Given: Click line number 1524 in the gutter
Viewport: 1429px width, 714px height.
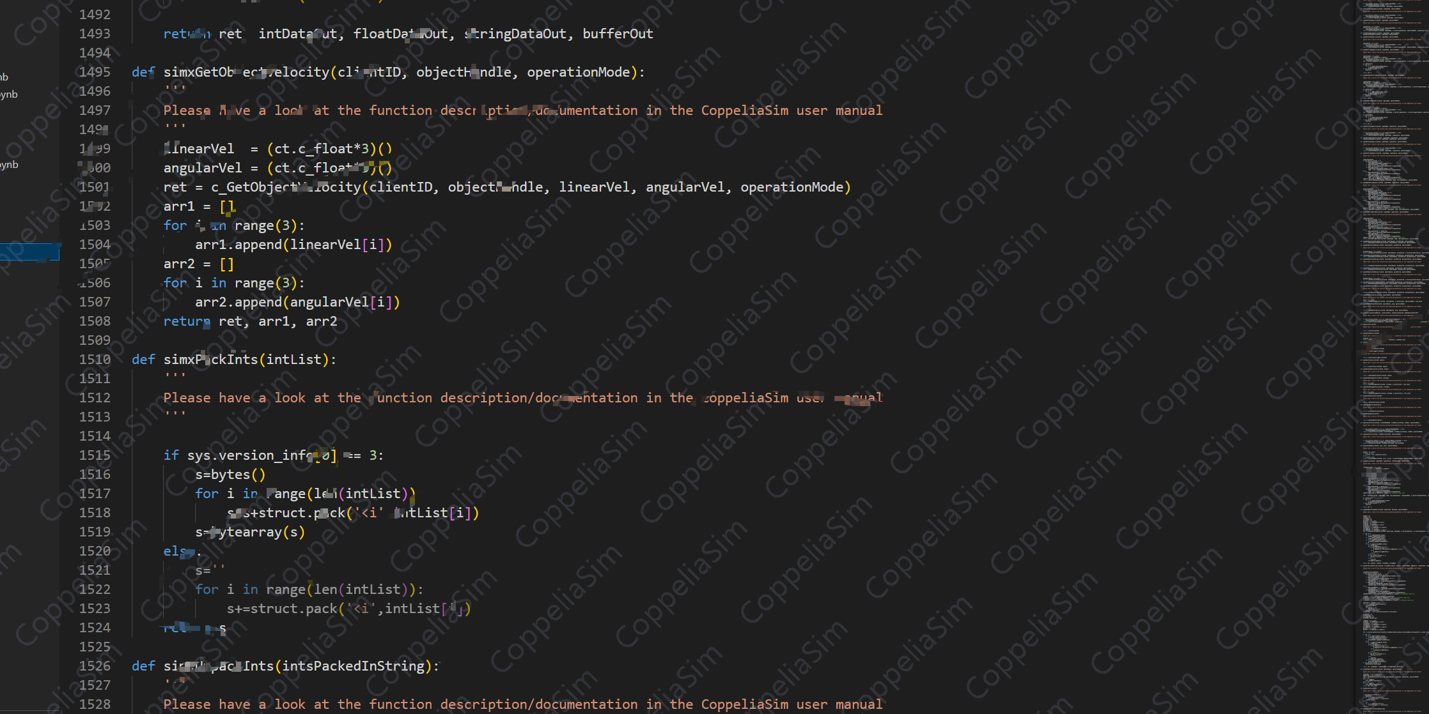Looking at the screenshot, I should click(95, 628).
